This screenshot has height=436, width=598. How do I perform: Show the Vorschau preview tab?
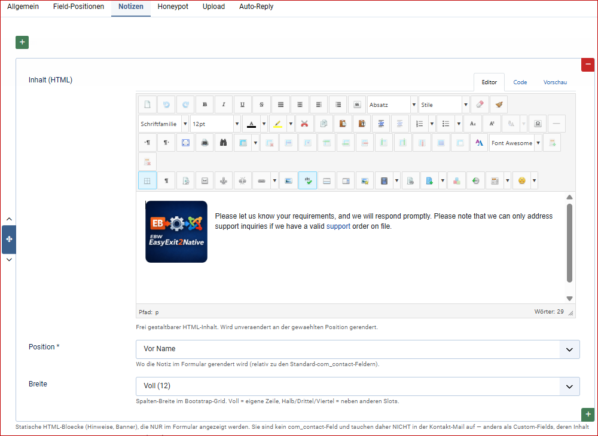click(555, 82)
